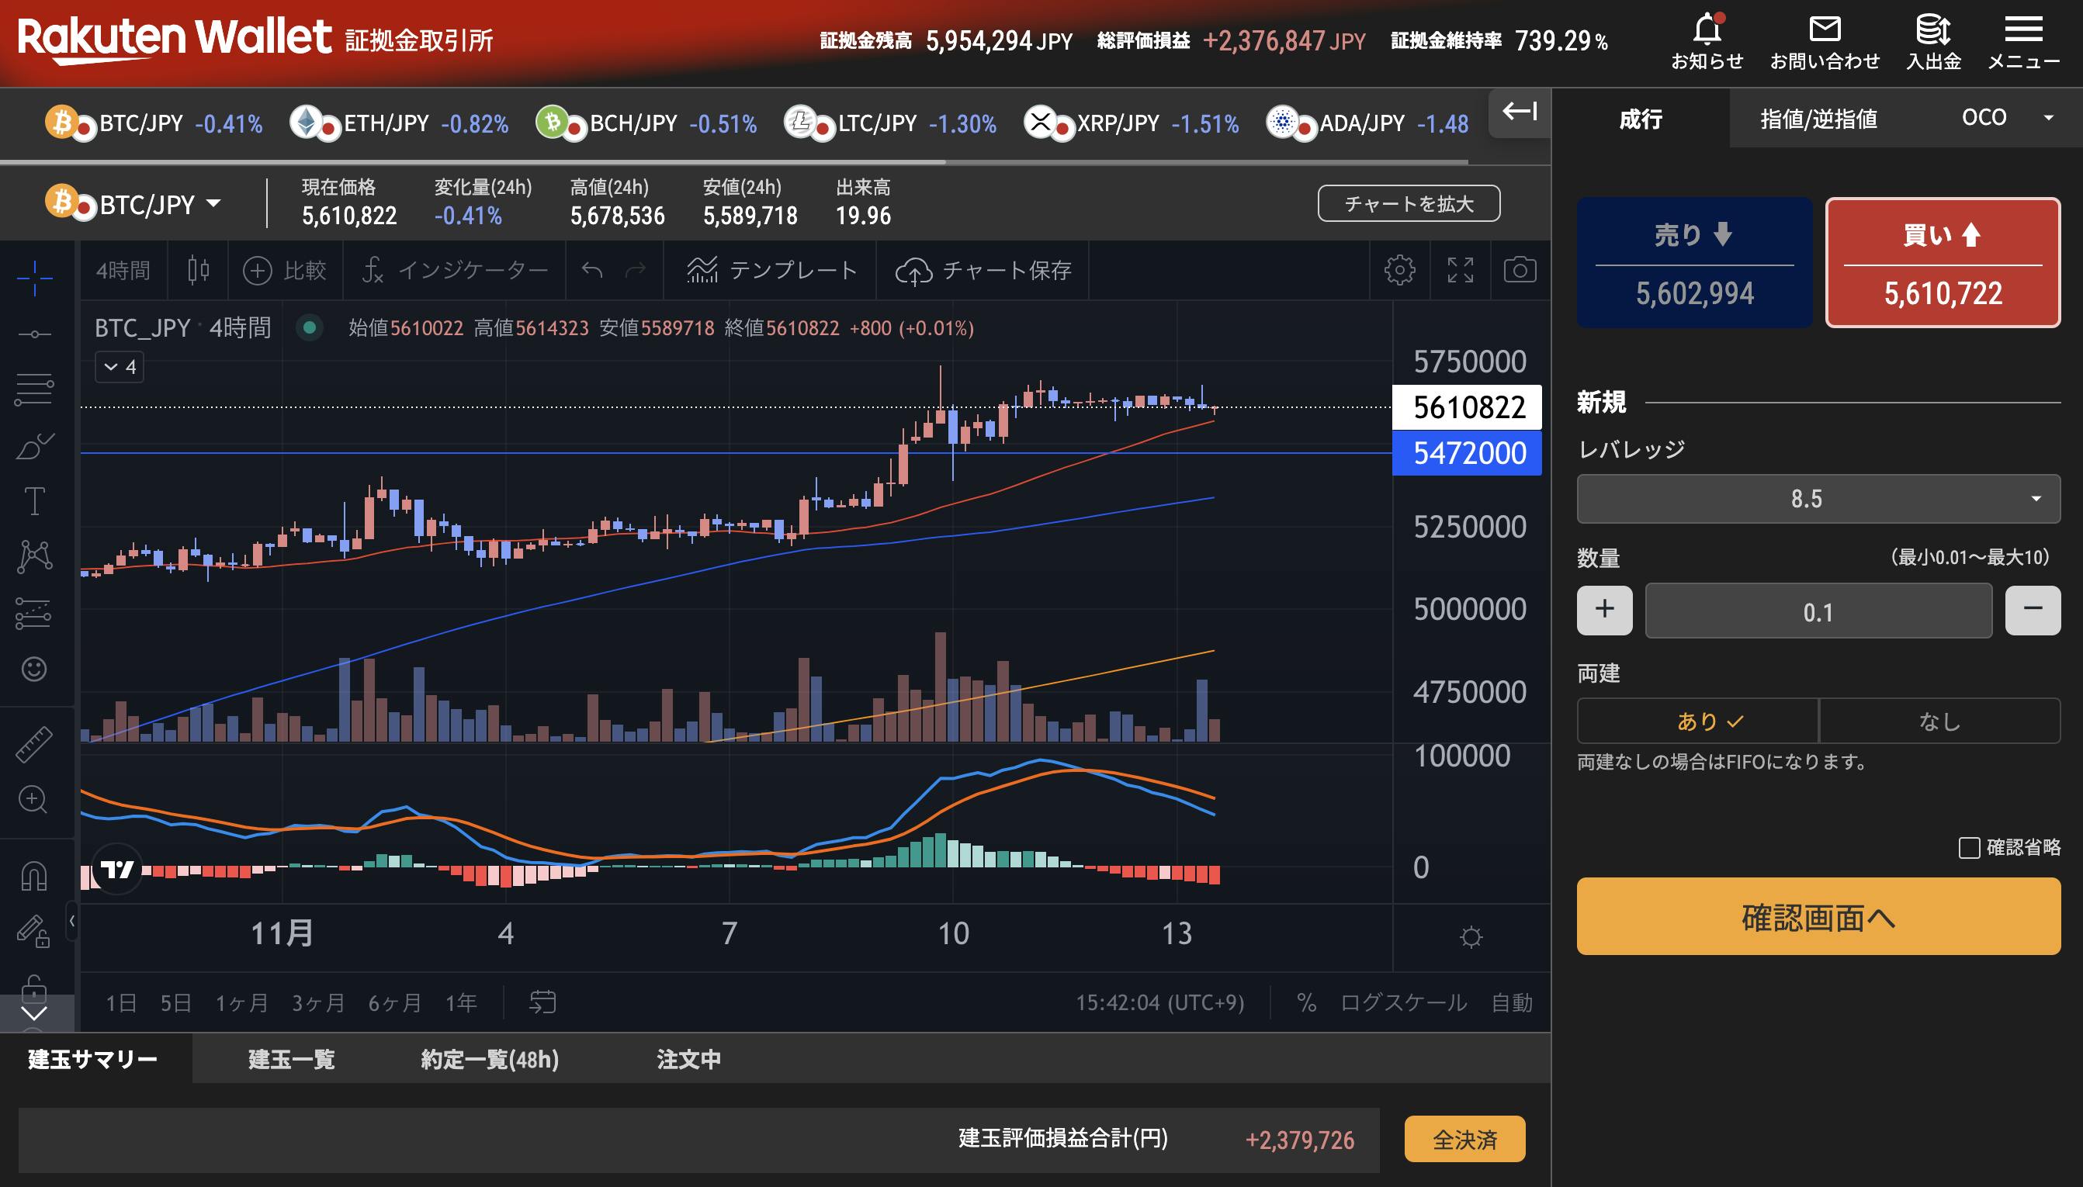This screenshot has height=1187, width=2083.
Task: Open the レバレッジ 8.5 dropdown
Action: coord(1818,498)
